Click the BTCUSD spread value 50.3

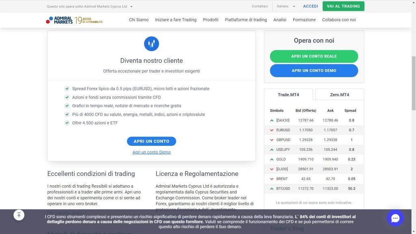pyautogui.click(x=351, y=188)
